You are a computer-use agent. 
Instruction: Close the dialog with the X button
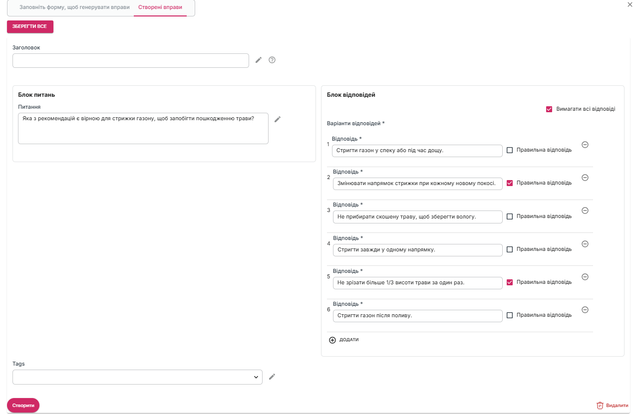click(x=629, y=4)
